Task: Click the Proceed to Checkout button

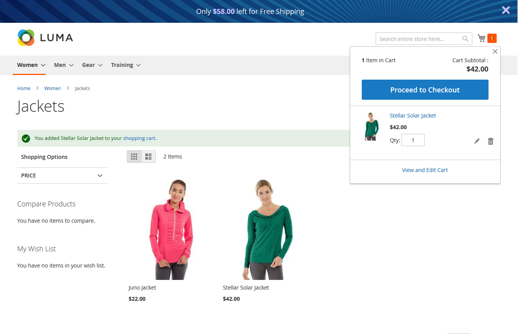Action: tap(425, 90)
